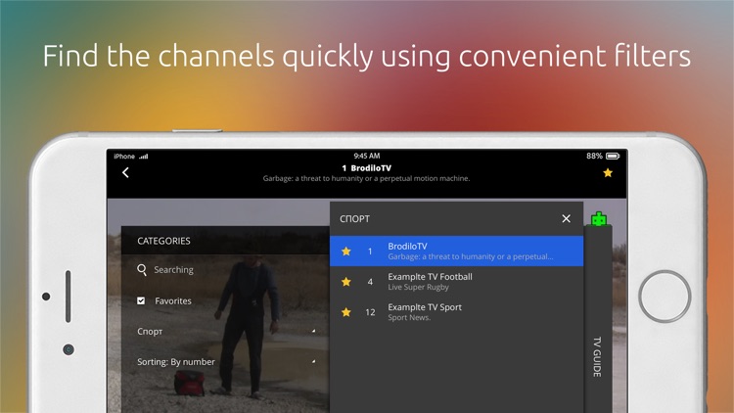Click the CATEGORIES panel header

[225, 241]
